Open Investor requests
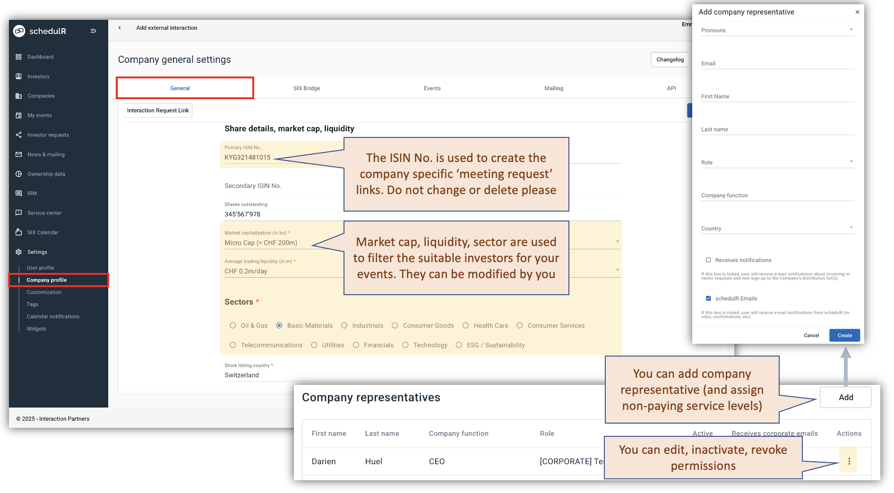The image size is (894, 493). coord(48,135)
